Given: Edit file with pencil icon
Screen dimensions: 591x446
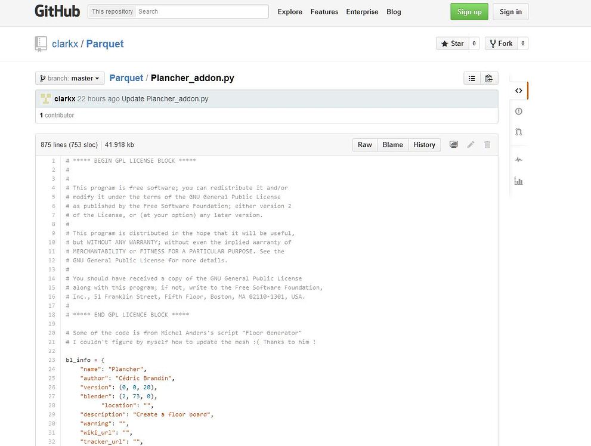Looking at the screenshot, I should [471, 145].
